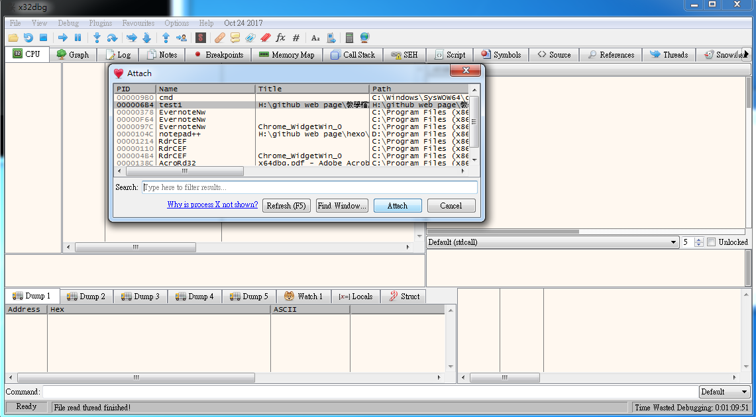Screen dimensions: 756x417
Task: Switch to the References tab
Action: [x=612, y=55]
